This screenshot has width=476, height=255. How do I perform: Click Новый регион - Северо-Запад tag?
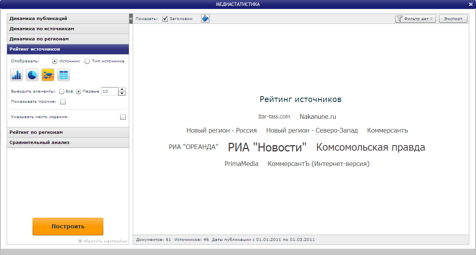312,131
